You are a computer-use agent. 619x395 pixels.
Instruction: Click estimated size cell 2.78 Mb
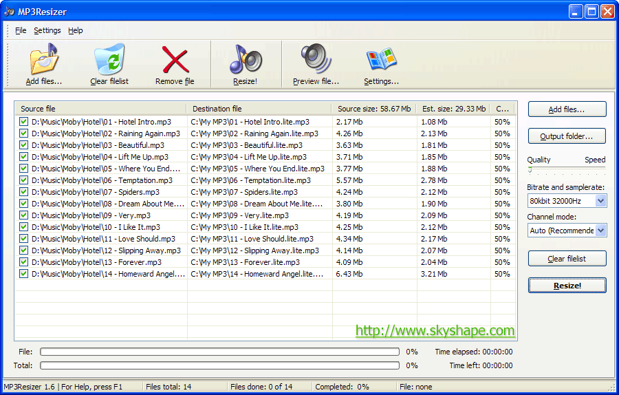434,180
